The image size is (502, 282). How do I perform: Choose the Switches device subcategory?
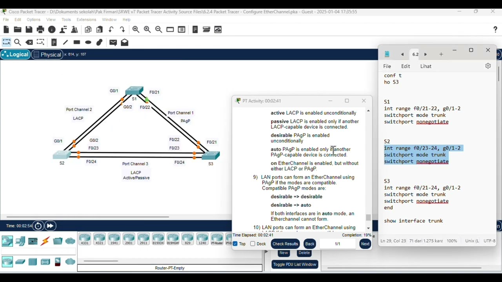(x=20, y=262)
